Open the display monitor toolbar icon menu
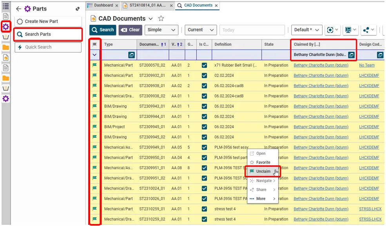386x226 pixels. (351, 30)
